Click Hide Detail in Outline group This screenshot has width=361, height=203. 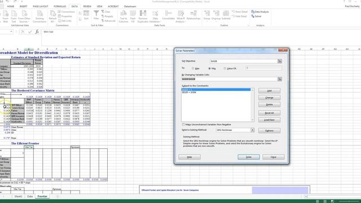click(239, 16)
